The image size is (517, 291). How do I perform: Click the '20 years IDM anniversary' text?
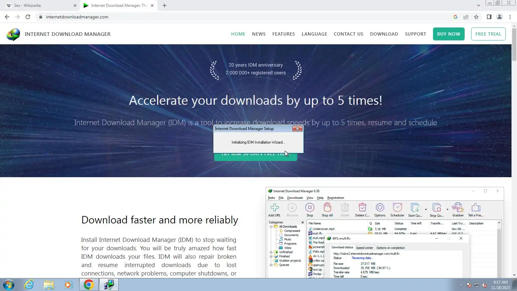[x=256, y=65]
